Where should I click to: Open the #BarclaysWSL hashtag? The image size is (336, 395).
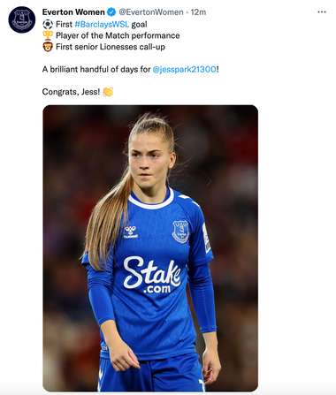tap(102, 25)
